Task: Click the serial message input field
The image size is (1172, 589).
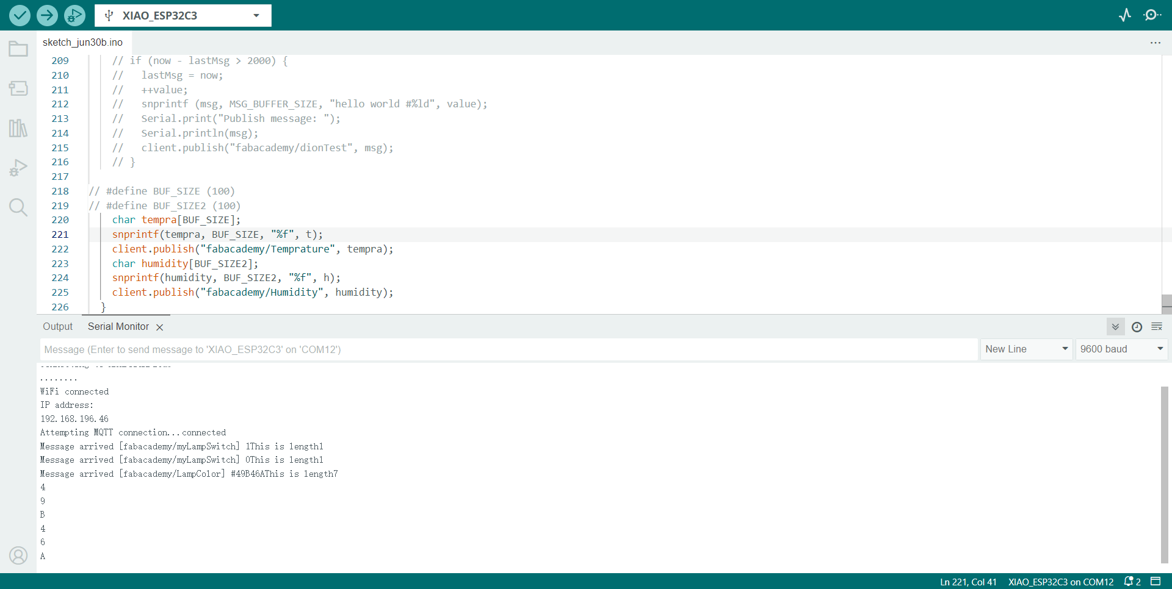Action: click(x=508, y=349)
